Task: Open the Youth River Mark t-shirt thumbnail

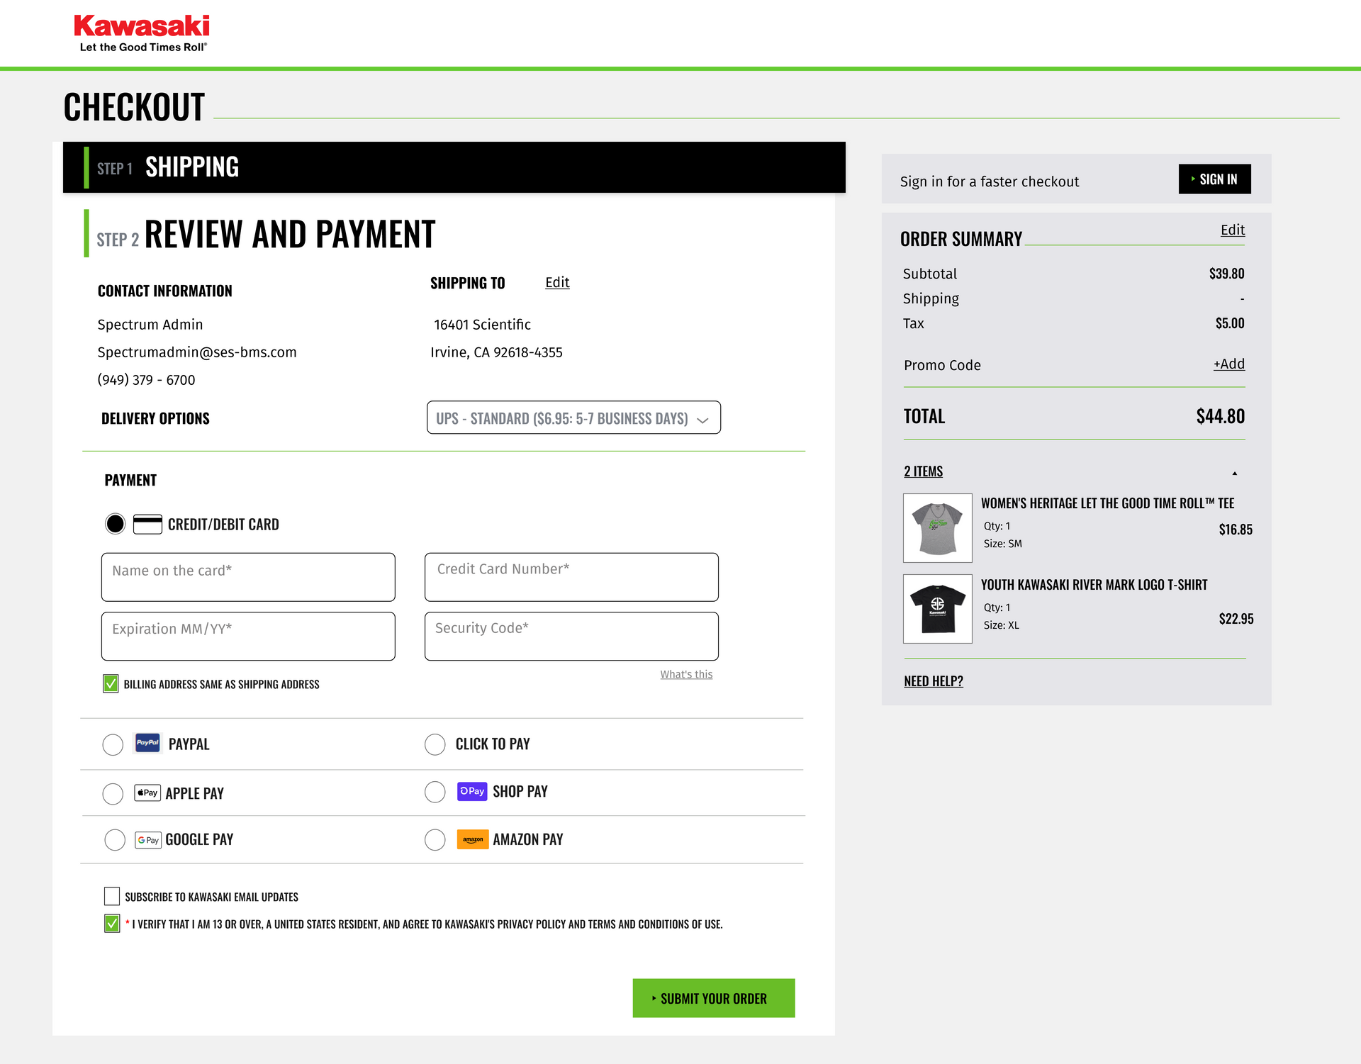Action: tap(938, 609)
